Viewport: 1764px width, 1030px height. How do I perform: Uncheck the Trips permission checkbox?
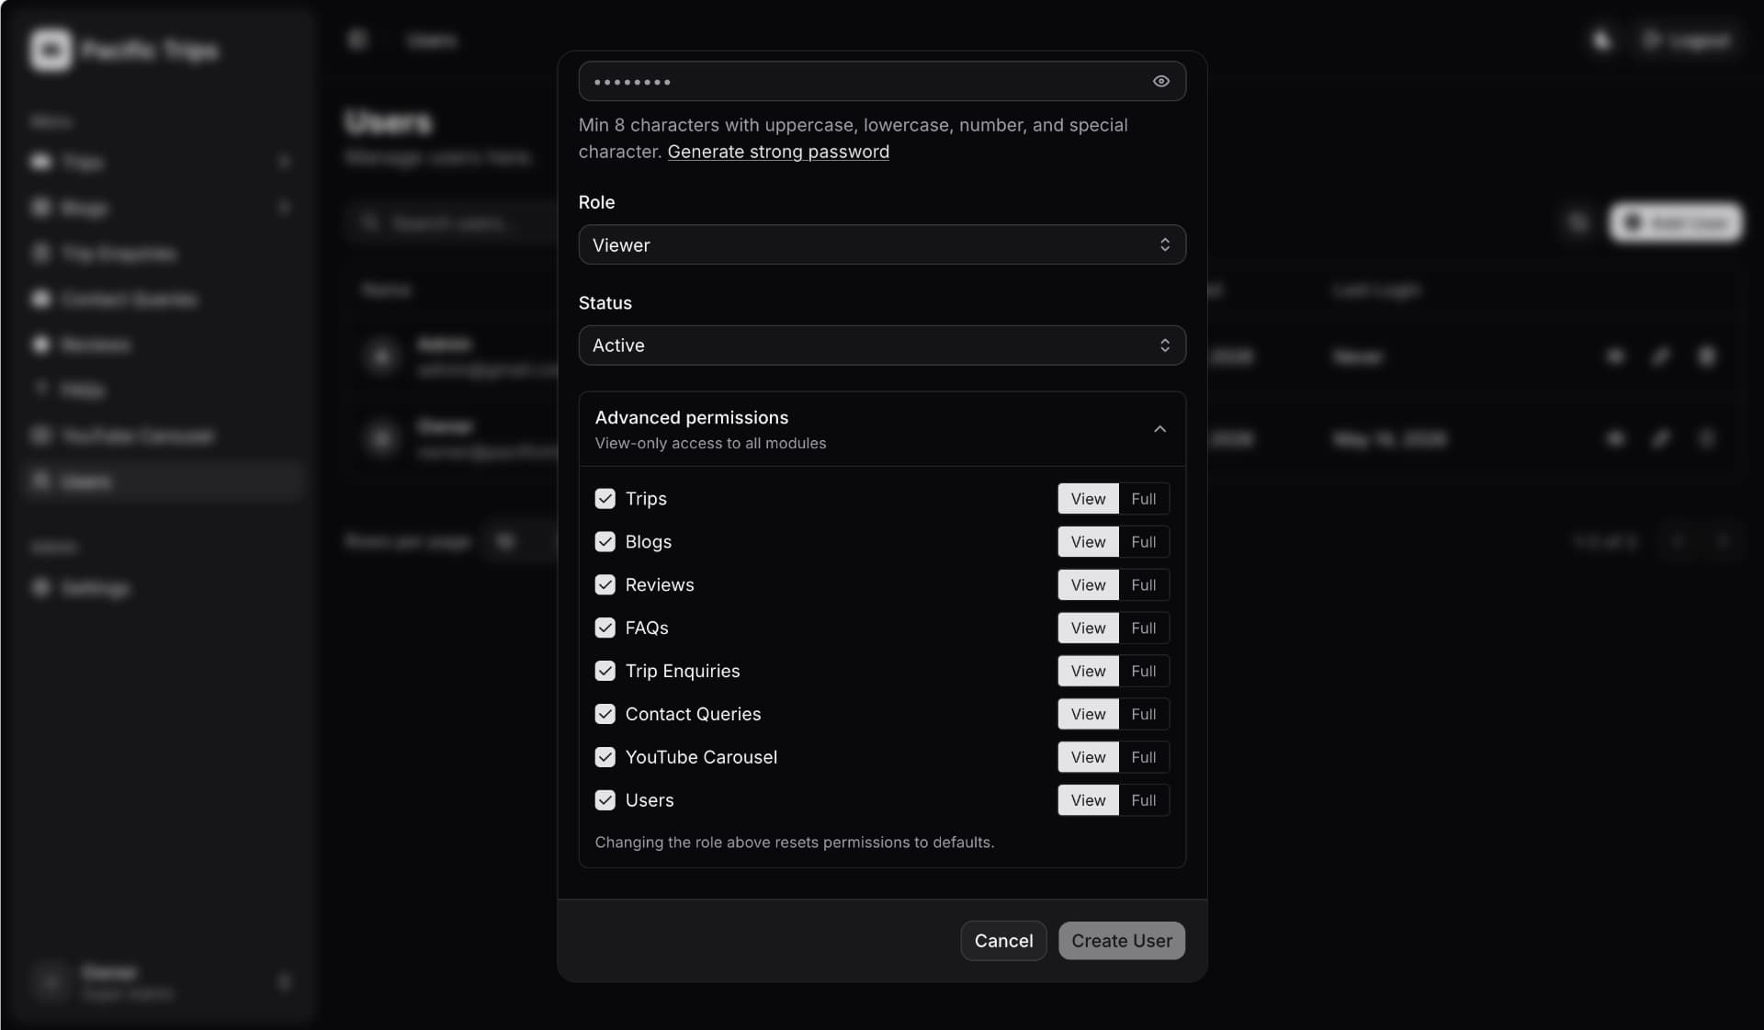605,498
